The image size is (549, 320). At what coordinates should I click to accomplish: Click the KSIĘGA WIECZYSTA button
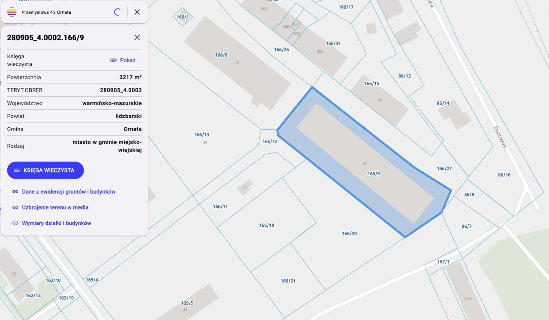click(x=45, y=170)
